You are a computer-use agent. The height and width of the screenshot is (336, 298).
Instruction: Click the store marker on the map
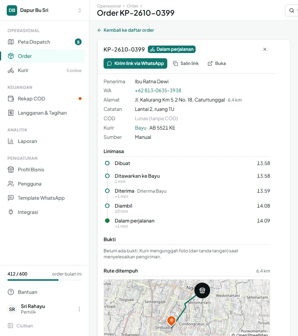point(202,290)
